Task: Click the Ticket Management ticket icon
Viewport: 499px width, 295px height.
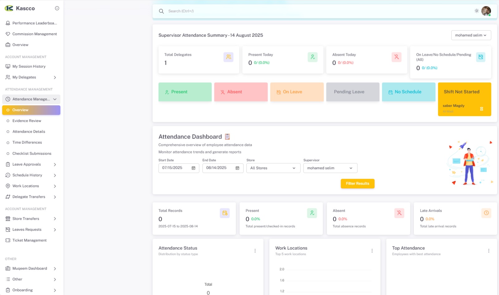Action: click(8, 240)
